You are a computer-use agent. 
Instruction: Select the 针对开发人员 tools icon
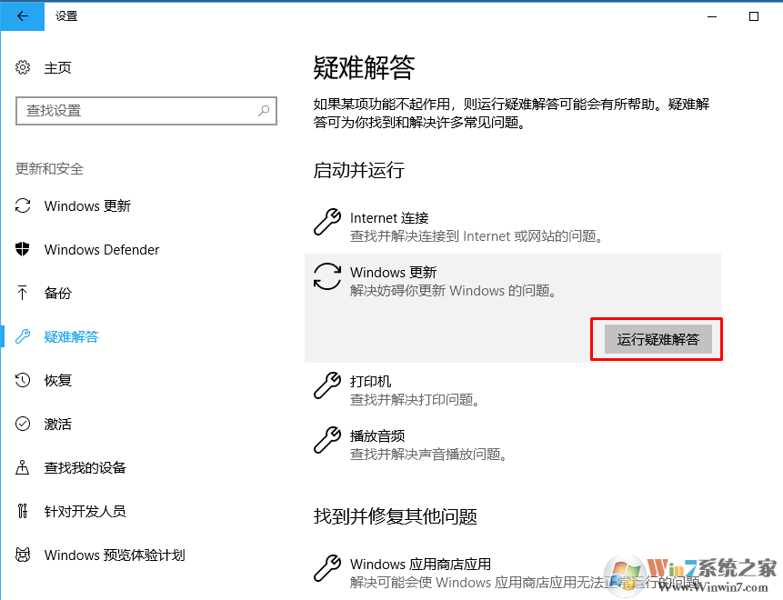coord(22,511)
